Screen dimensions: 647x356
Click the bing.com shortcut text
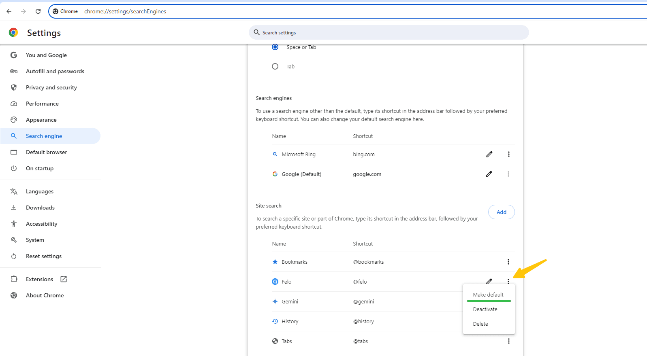pos(364,154)
